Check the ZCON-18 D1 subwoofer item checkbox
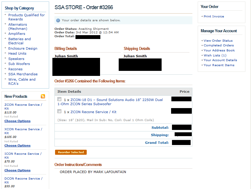This screenshot has width=251, height=189. pyautogui.click(x=59, y=100)
